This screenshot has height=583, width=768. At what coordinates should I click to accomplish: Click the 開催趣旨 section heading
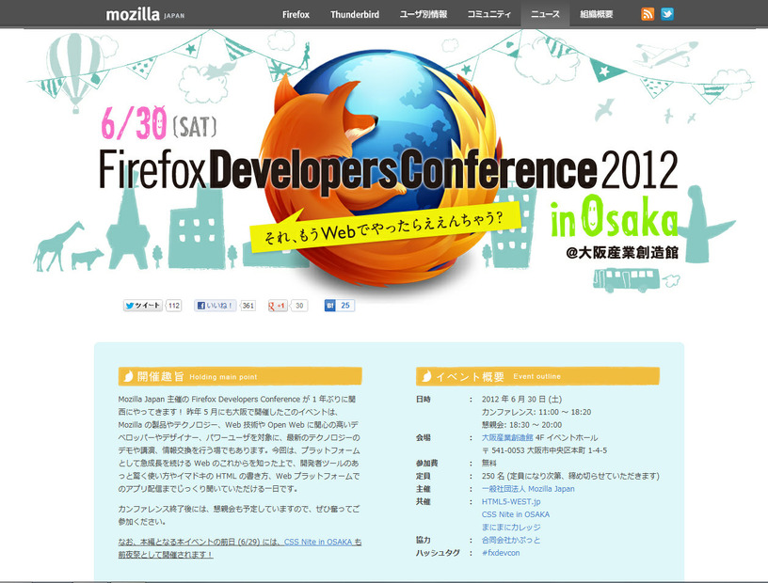[240, 376]
